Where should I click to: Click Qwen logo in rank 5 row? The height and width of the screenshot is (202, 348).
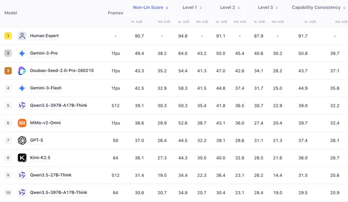tap(22, 105)
